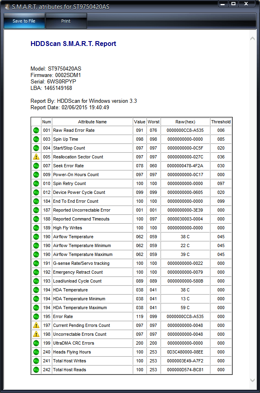Click the Attribute Name column header
This screenshot has height=393, width=260.
click(92, 122)
